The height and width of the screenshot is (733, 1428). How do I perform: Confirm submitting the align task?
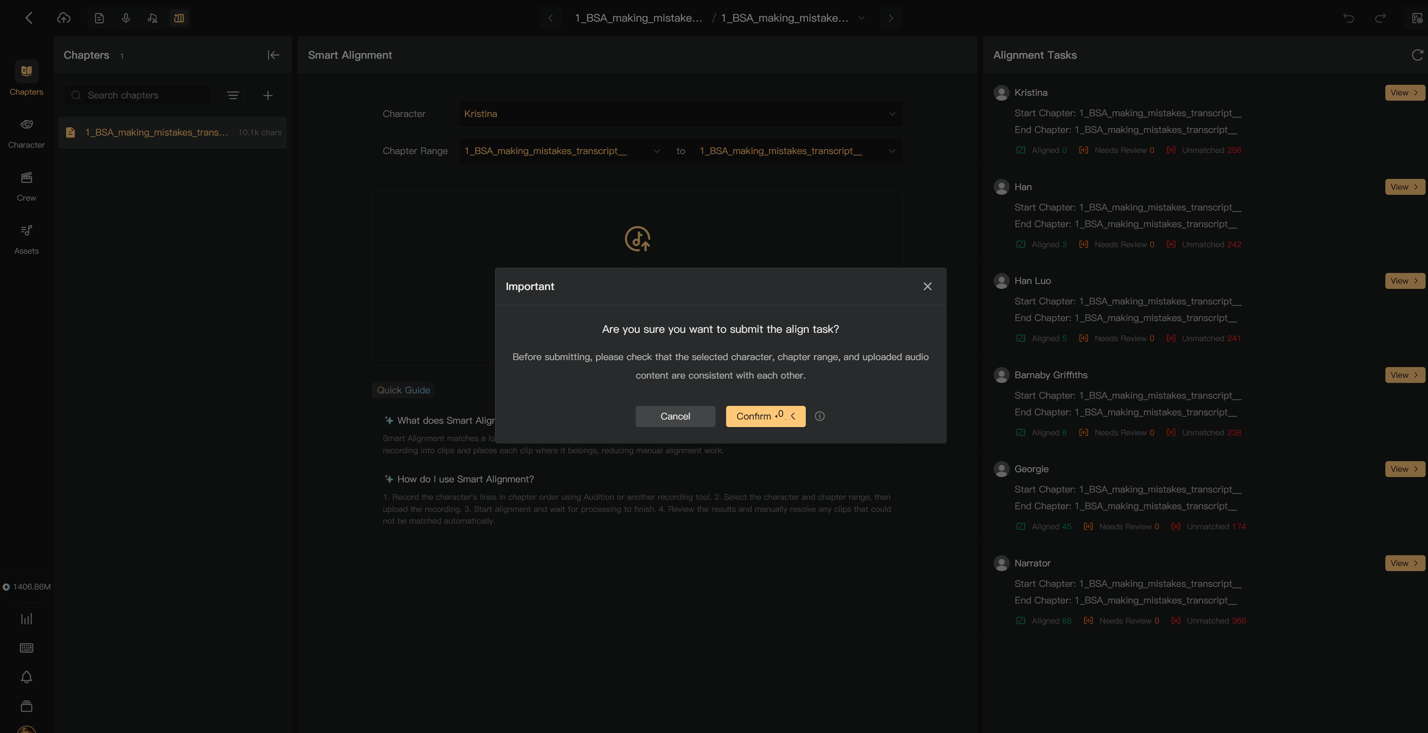click(x=766, y=416)
